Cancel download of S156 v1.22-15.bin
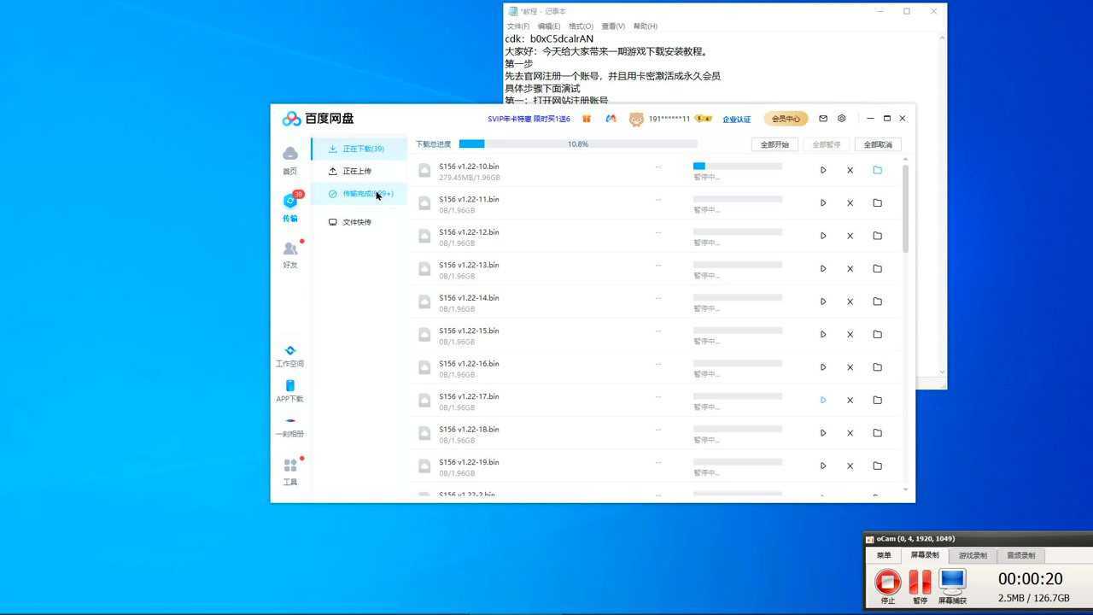The width and height of the screenshot is (1093, 615). [850, 335]
